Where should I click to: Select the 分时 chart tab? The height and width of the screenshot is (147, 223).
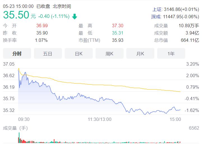pos(17,54)
